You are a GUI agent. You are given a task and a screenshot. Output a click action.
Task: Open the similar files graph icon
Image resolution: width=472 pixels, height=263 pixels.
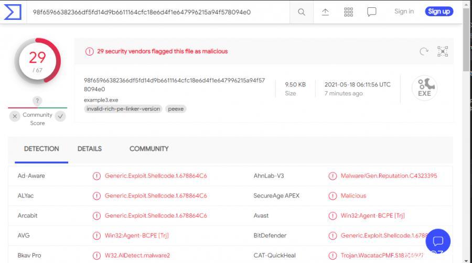[x=443, y=51]
